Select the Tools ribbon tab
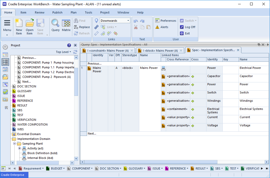This screenshot has height=178, width=270. pyautogui.click(x=88, y=12)
